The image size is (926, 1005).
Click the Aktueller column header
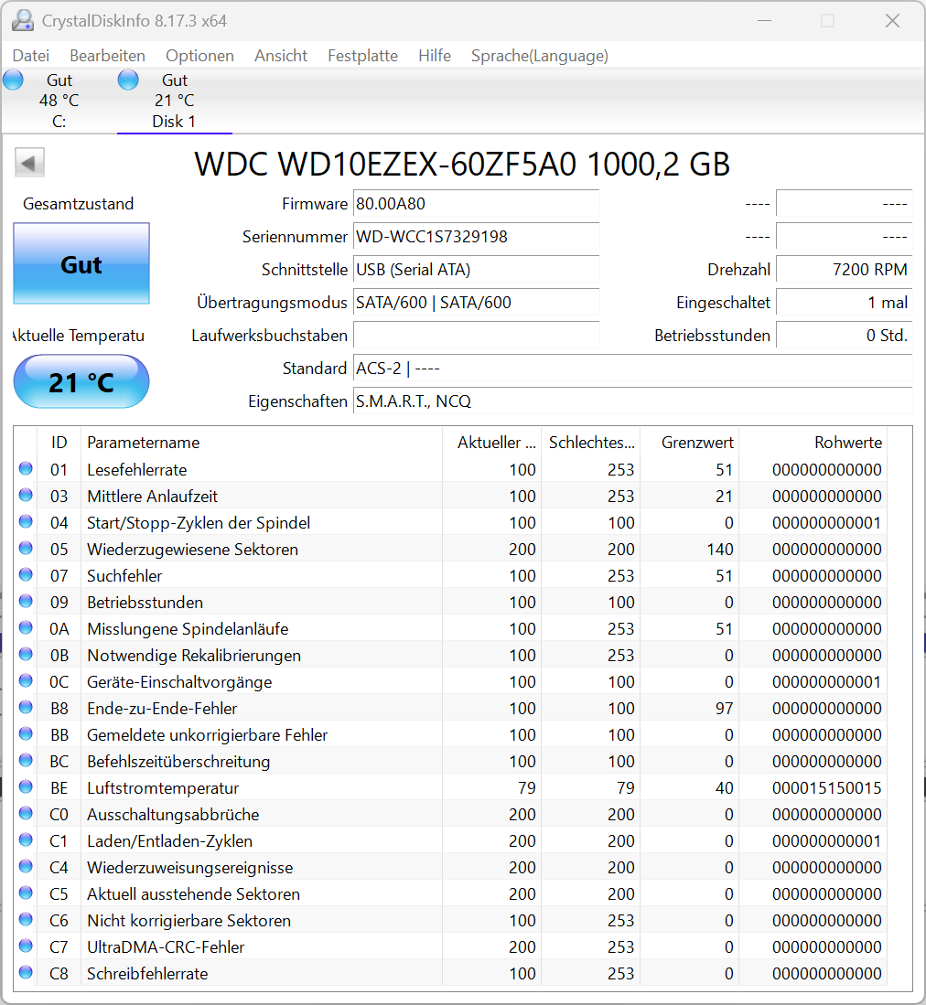coord(492,443)
